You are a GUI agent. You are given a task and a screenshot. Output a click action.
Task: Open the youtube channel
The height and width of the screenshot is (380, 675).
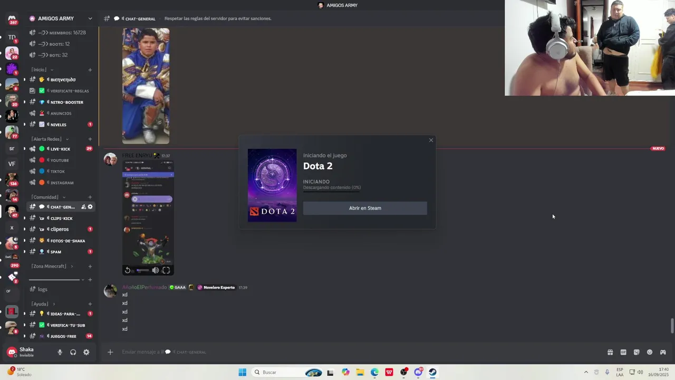pos(61,160)
